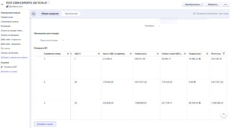Click price cell 272 005.5
This screenshot has height=134, width=231.
pyautogui.click(x=107, y=59)
